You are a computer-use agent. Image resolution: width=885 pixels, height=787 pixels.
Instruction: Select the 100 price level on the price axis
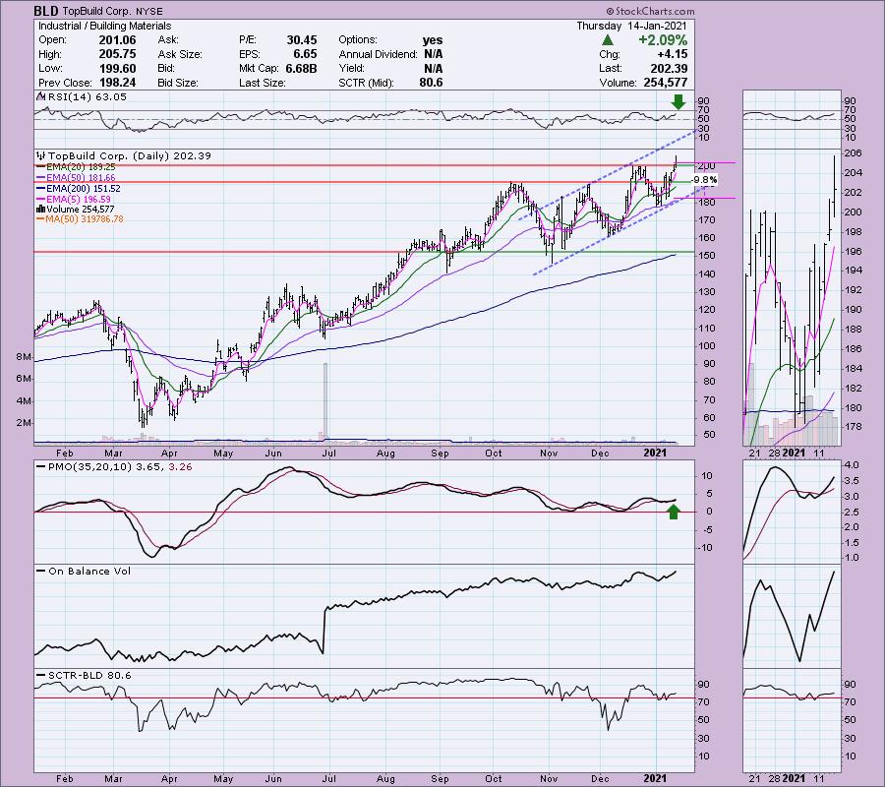tap(707, 346)
